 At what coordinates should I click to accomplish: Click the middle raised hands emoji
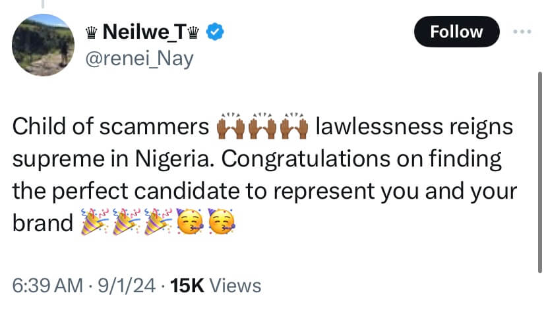tap(262, 128)
